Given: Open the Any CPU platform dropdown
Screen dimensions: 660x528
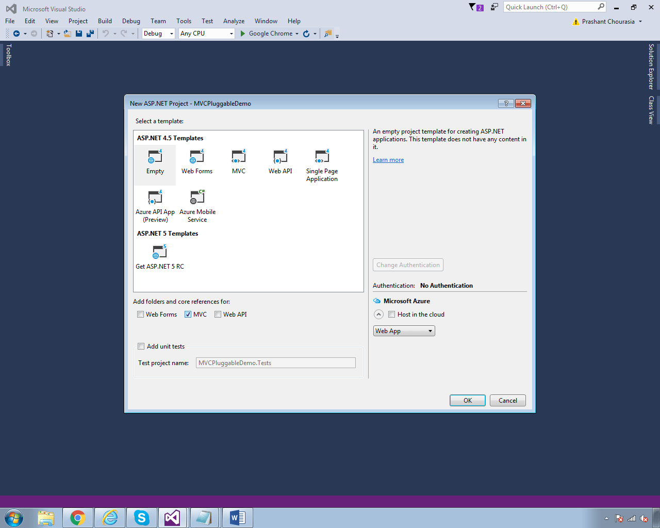Looking at the screenshot, I should (207, 34).
